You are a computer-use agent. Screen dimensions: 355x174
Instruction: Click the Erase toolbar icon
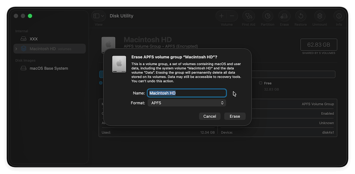pyautogui.click(x=284, y=16)
